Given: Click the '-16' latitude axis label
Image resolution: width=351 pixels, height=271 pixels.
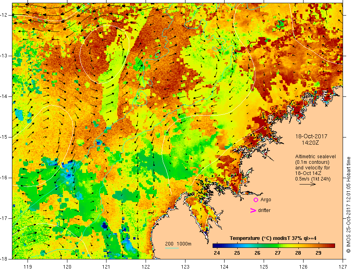Looking at the screenshot, I should 4,178.
